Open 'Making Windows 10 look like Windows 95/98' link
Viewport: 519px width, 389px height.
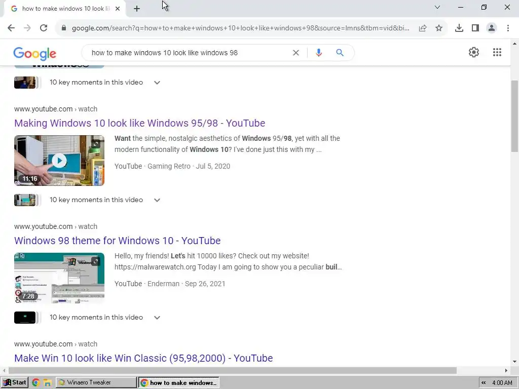point(140,123)
